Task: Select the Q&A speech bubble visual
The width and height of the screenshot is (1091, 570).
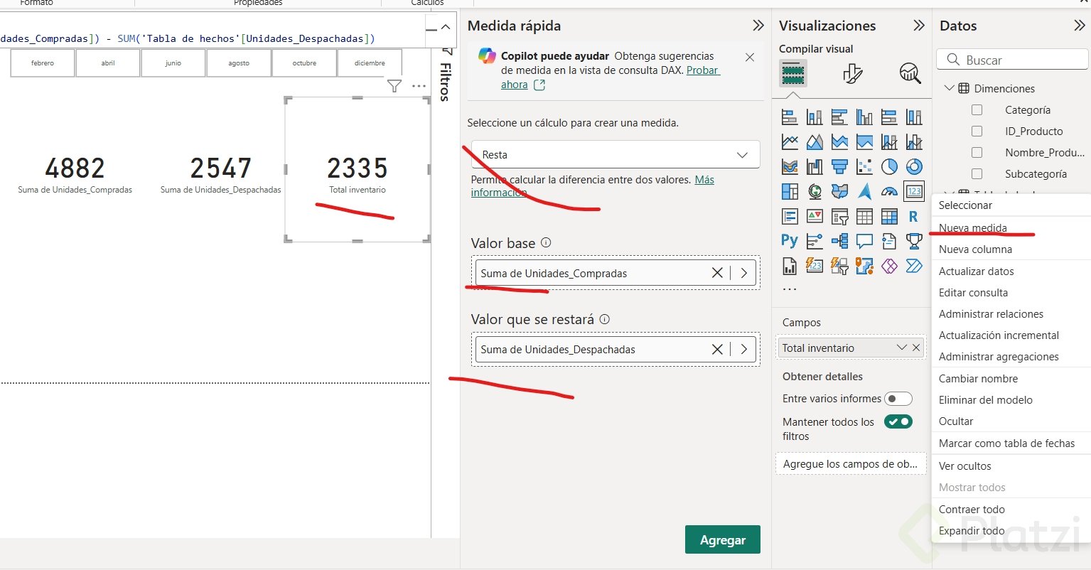Action: [x=864, y=241]
